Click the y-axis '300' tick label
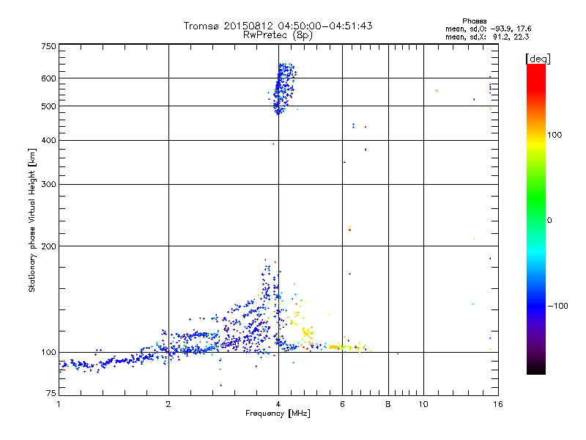586x440 pixels. (49, 185)
